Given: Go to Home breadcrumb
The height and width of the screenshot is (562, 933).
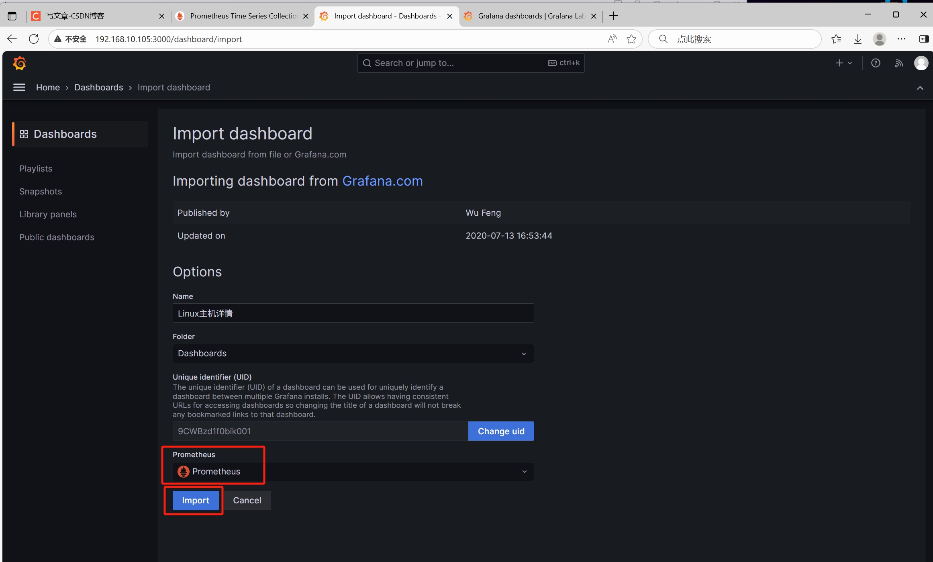Looking at the screenshot, I should pyautogui.click(x=48, y=88).
